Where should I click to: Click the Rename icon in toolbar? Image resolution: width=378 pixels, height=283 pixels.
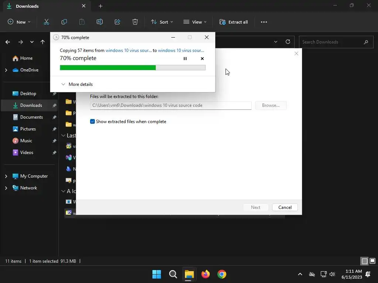[100, 22]
